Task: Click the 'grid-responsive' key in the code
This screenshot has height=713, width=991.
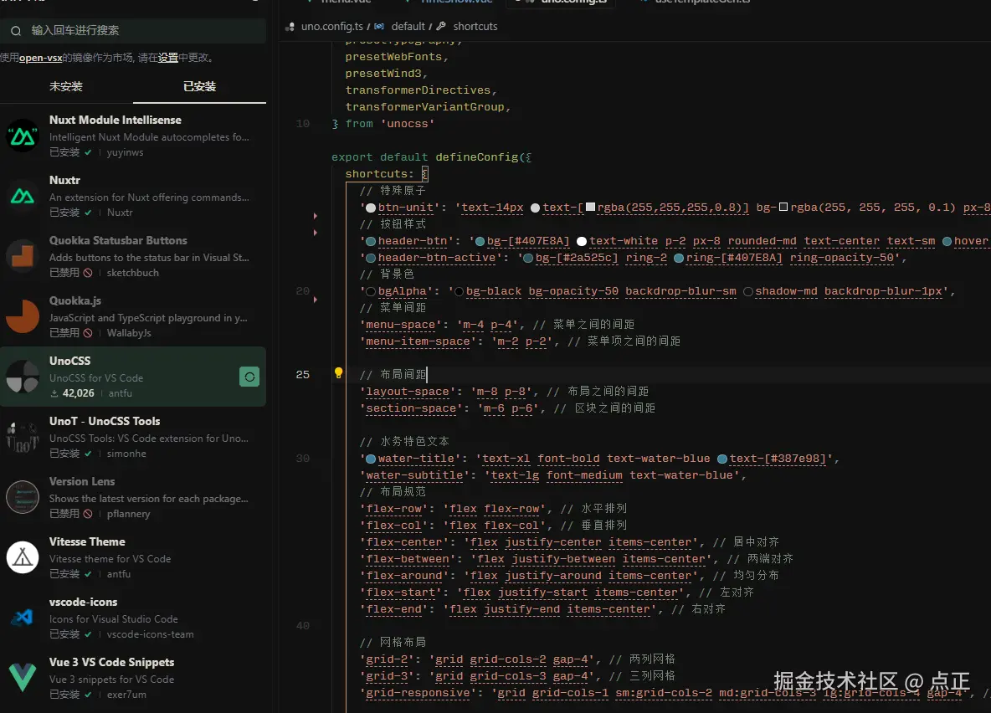Action: tap(418, 693)
